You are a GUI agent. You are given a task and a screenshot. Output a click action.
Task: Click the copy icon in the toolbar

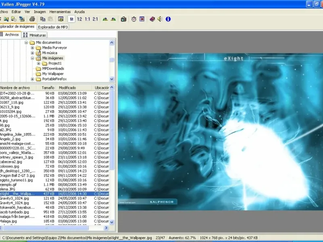(x=43, y=19)
